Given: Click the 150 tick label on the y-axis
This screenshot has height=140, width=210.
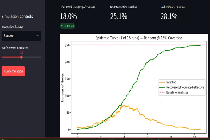Looking at the screenshot, I should [x=67, y=79].
